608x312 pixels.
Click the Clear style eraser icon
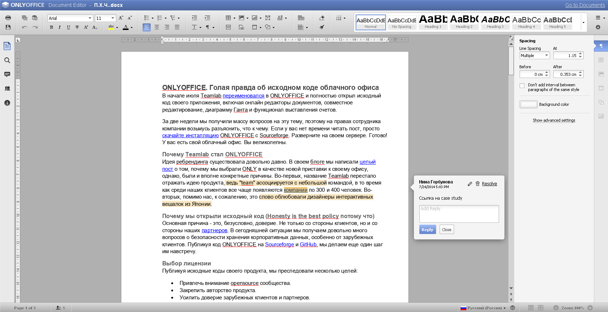[x=322, y=18]
